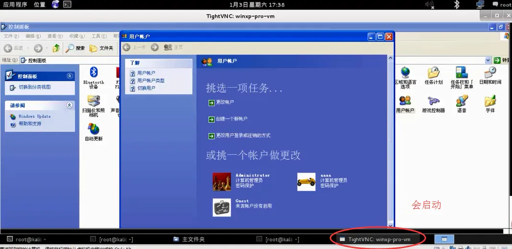Launch terminal from top panel icon
This screenshot has height=249, width=512.
67,5
